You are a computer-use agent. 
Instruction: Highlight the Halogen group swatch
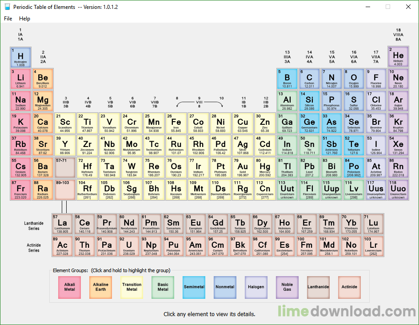pos(256,287)
